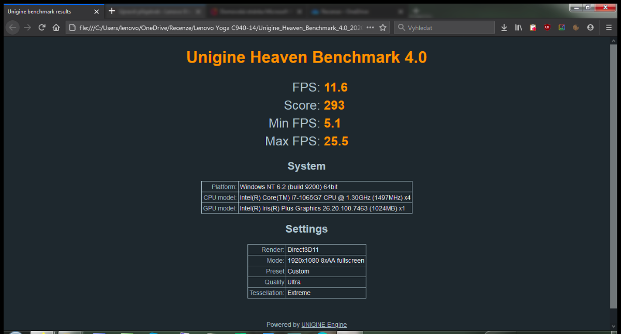Go to the Firefox home page

[56, 27]
